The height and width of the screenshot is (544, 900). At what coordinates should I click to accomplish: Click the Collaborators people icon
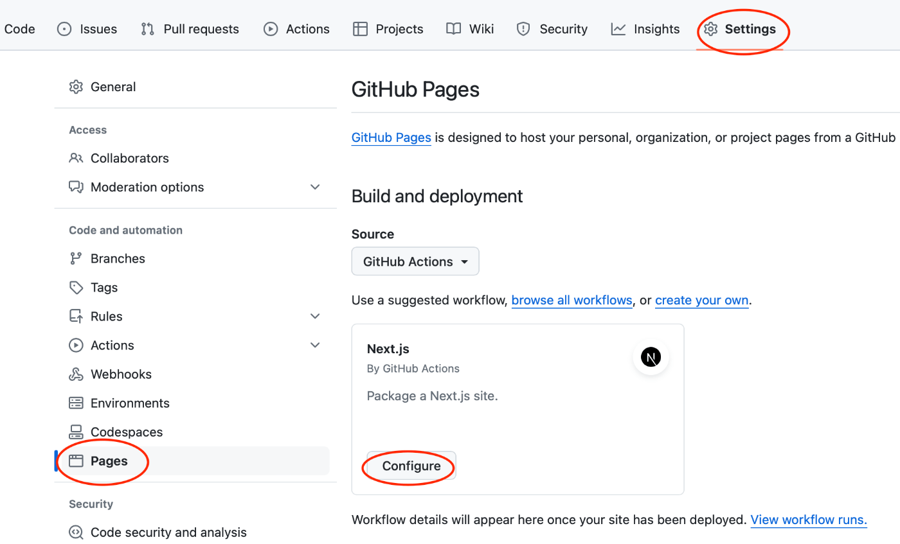point(76,158)
